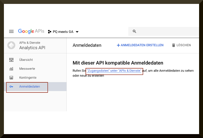Select the PQ meets GA project name

tap(63, 32)
